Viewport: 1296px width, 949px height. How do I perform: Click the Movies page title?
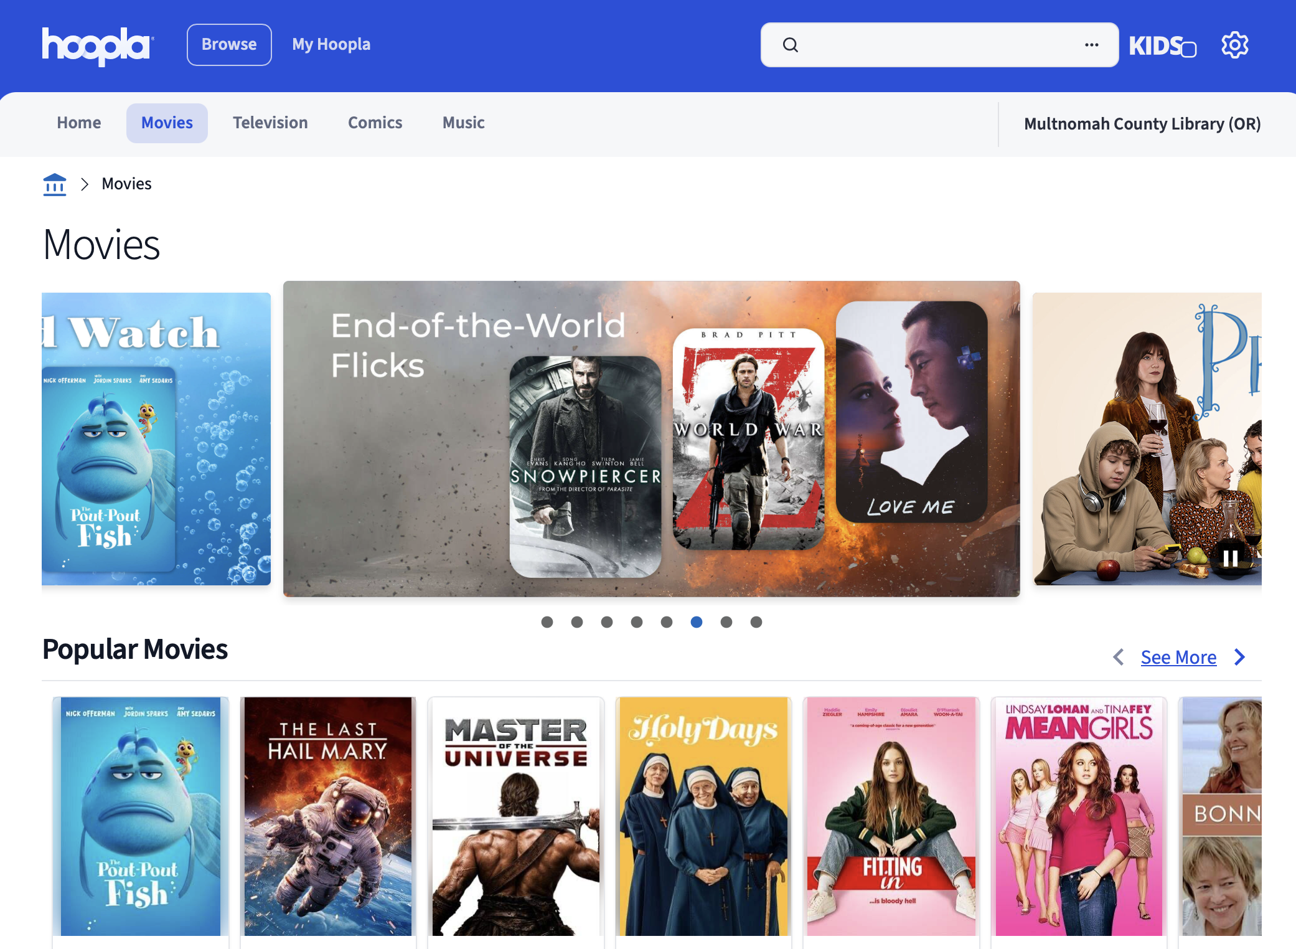(101, 245)
